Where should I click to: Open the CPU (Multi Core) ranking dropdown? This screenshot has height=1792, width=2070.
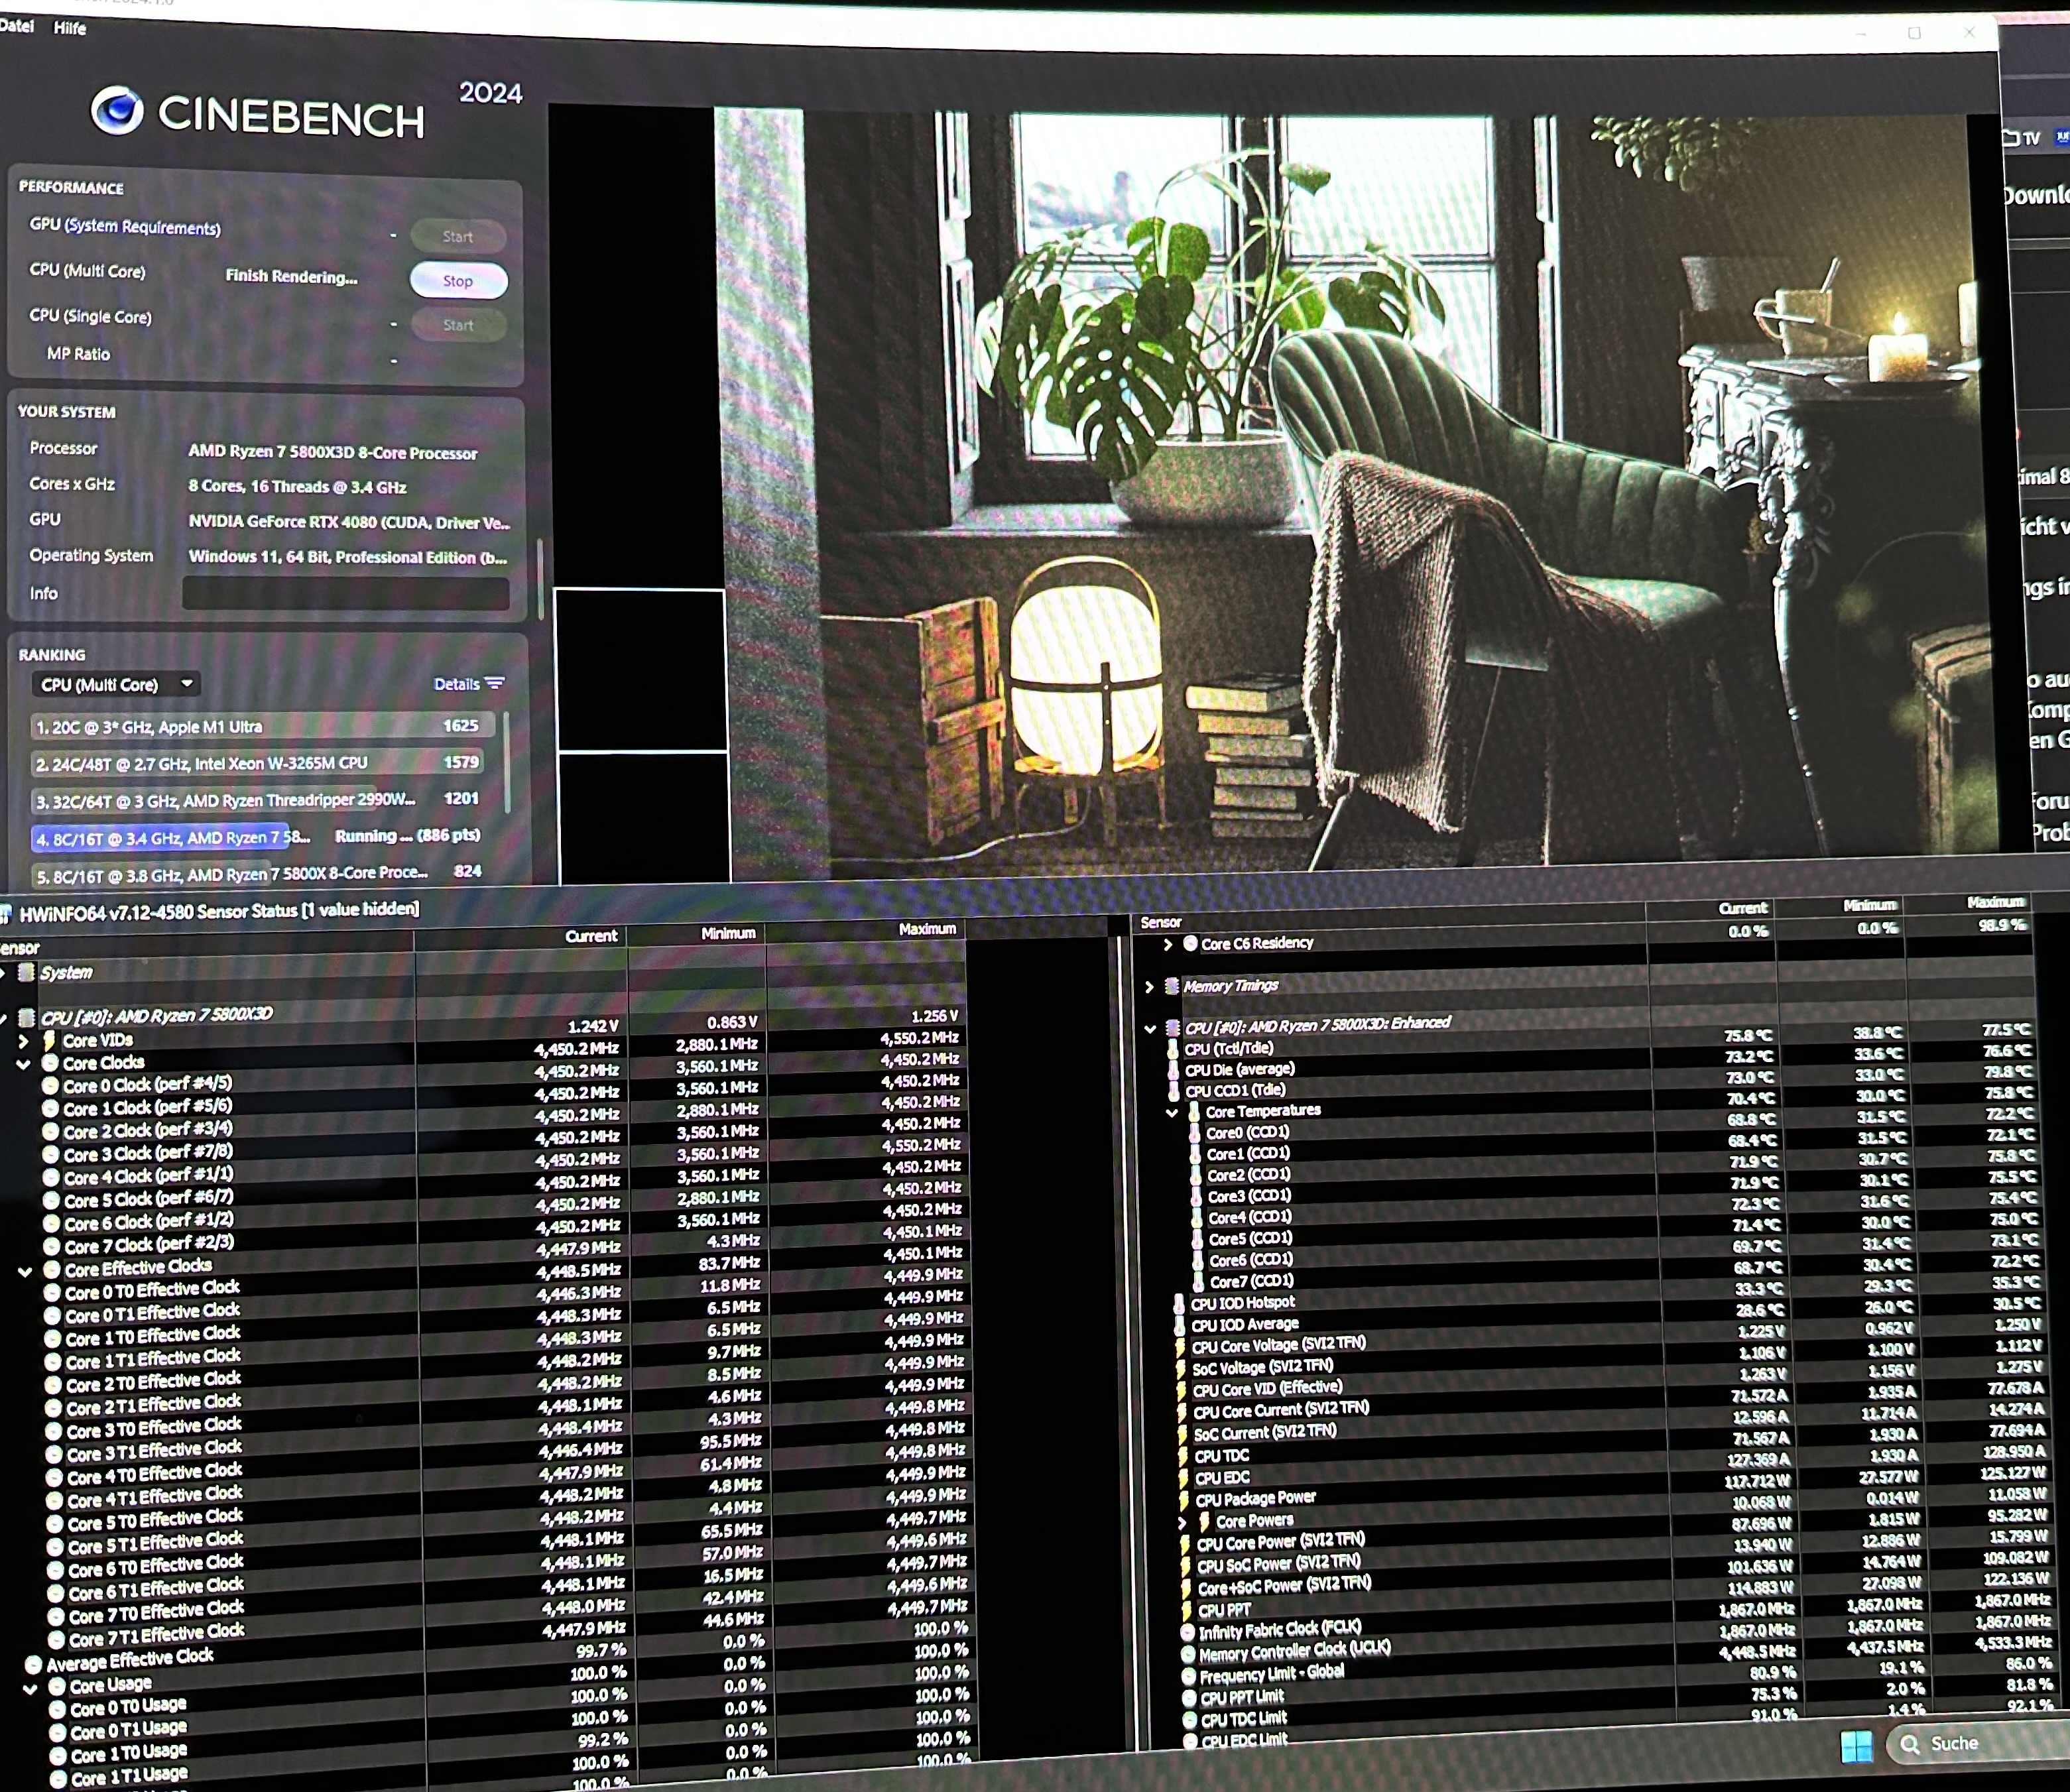tap(116, 685)
